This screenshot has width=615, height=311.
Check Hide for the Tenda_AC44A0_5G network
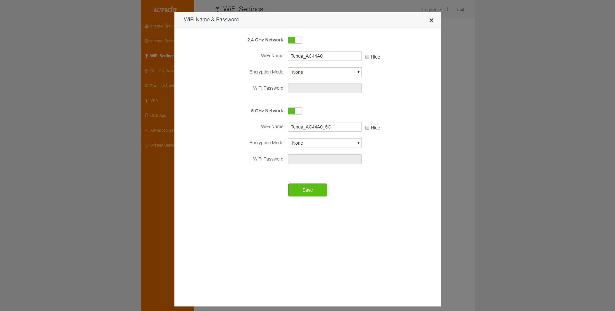click(x=367, y=128)
